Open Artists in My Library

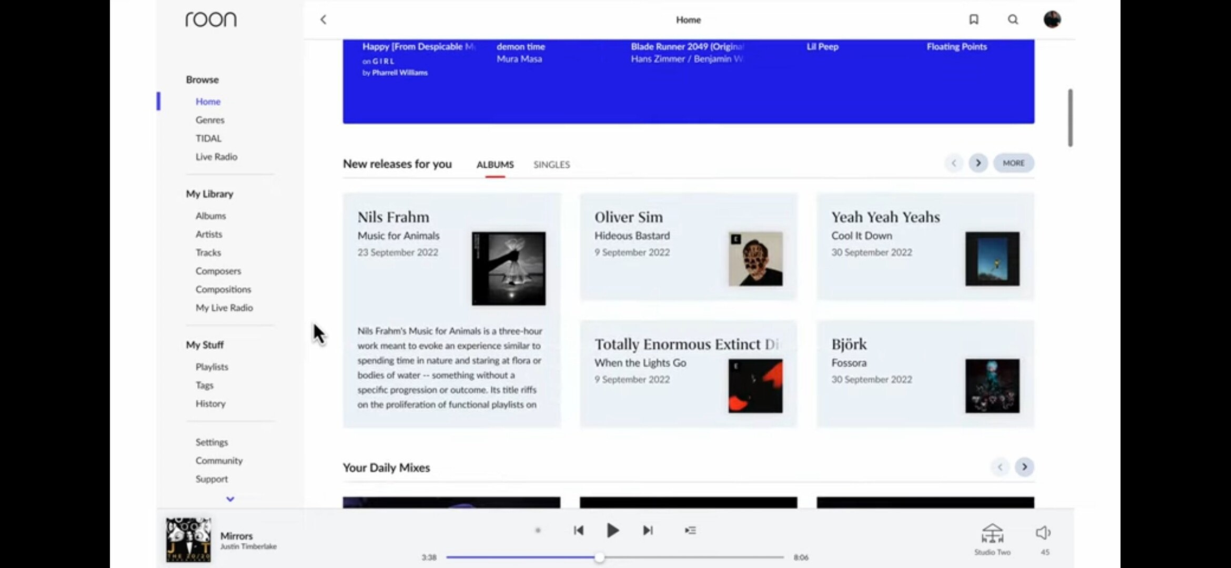click(x=209, y=234)
